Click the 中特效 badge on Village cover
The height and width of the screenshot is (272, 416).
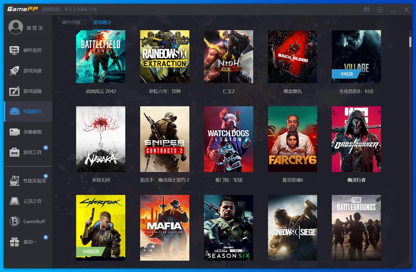346,74
